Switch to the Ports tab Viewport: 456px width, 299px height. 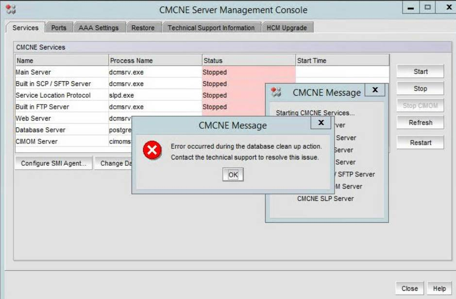pos(58,28)
